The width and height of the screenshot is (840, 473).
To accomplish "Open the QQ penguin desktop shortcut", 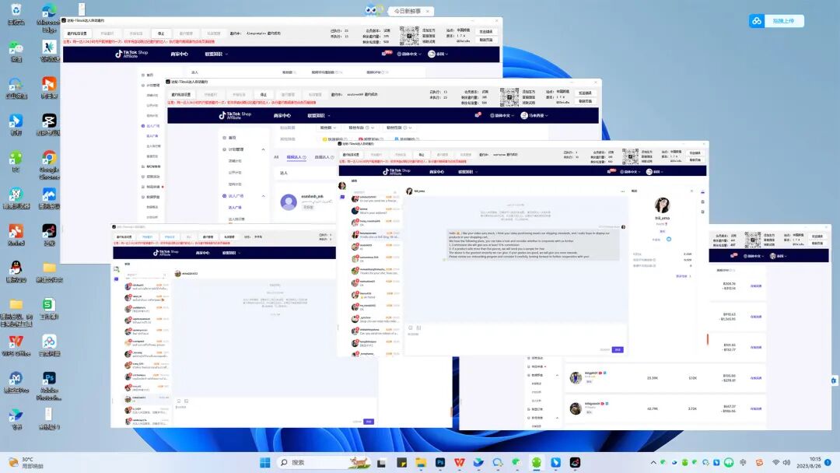I will pyautogui.click(x=16, y=271).
